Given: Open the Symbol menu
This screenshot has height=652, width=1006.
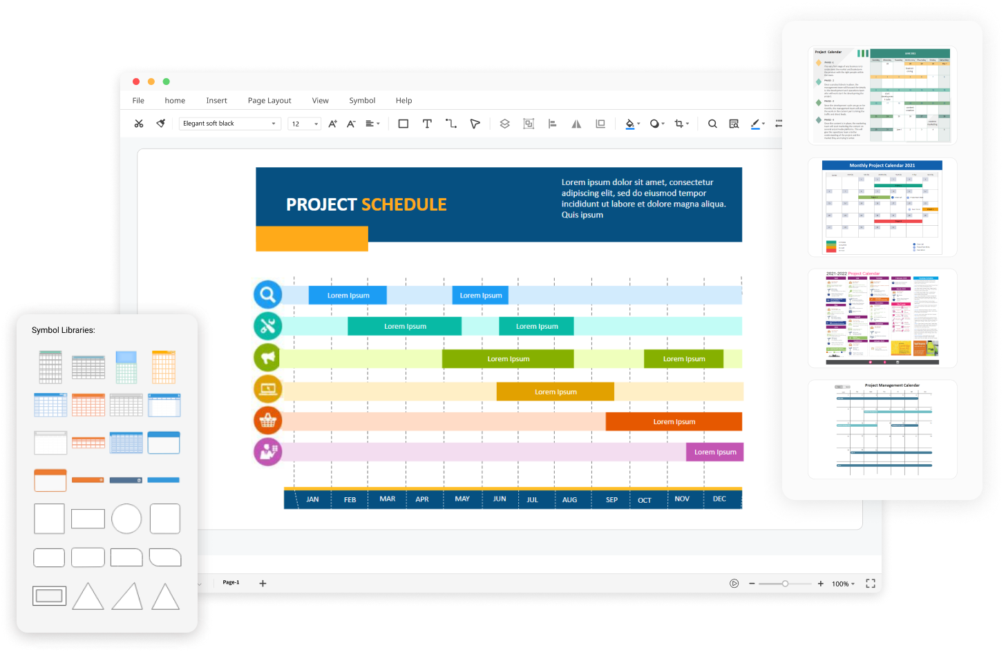Looking at the screenshot, I should pos(362,101).
